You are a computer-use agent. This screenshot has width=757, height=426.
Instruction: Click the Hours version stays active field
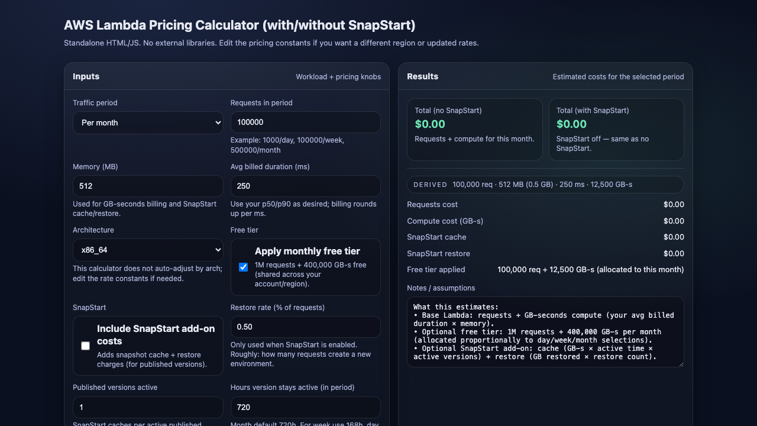[x=305, y=407]
